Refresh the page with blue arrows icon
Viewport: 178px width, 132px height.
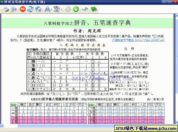click(x=31, y=9)
